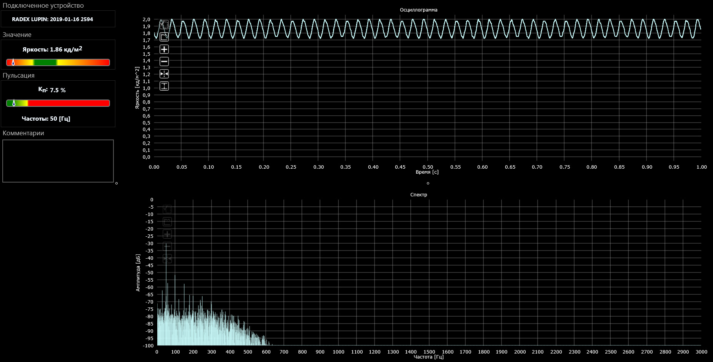Click the spectrum chart view icon
The height and width of the screenshot is (362, 713).
coord(167,222)
